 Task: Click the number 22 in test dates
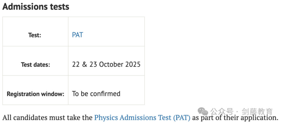(x=76, y=64)
